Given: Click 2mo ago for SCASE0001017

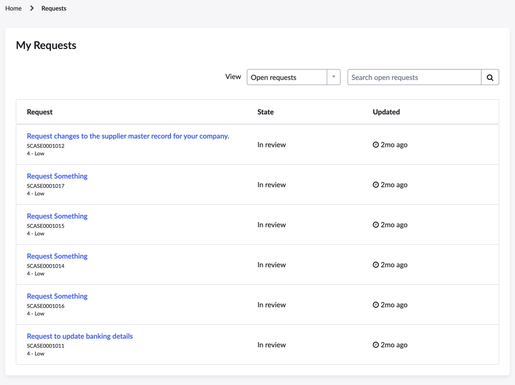Looking at the screenshot, I should point(394,185).
